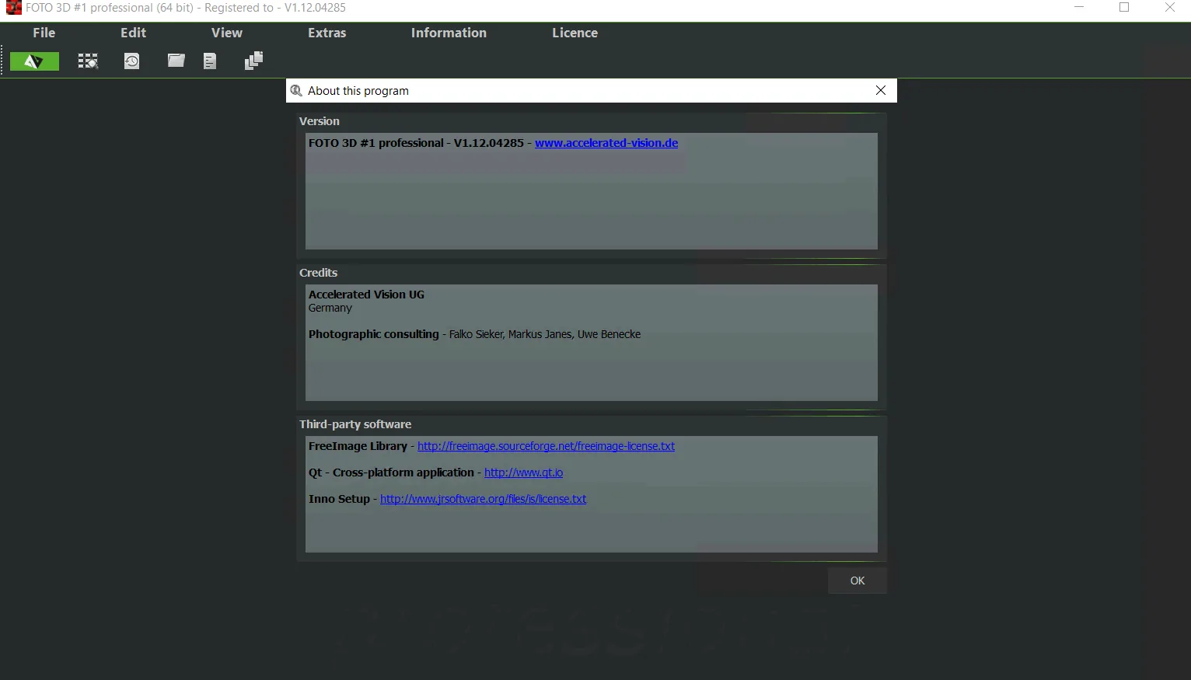Viewport: 1191px width, 680px height.
Task: Click the 'Credits' section heading
Action: point(319,273)
